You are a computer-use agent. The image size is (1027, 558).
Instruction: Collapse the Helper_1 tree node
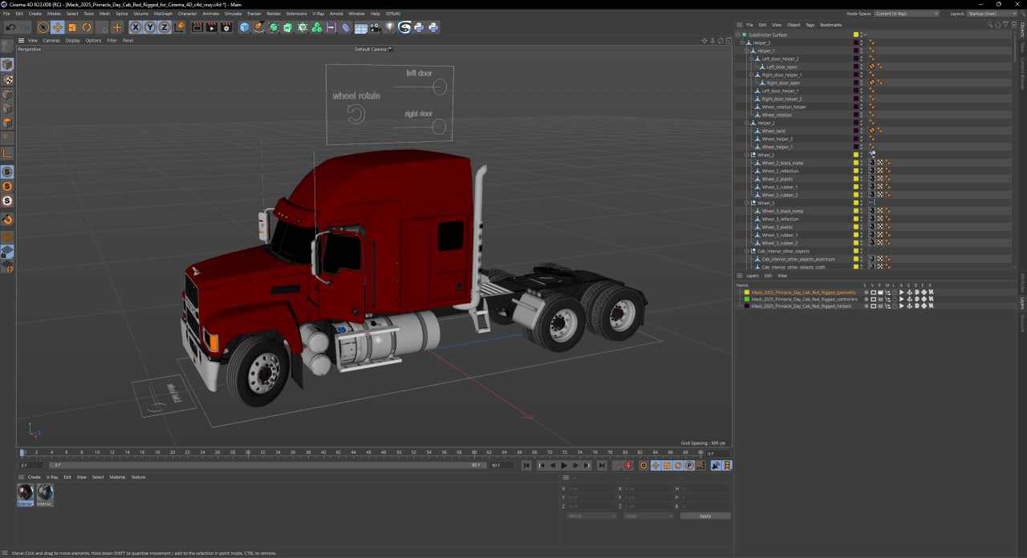[x=747, y=51]
